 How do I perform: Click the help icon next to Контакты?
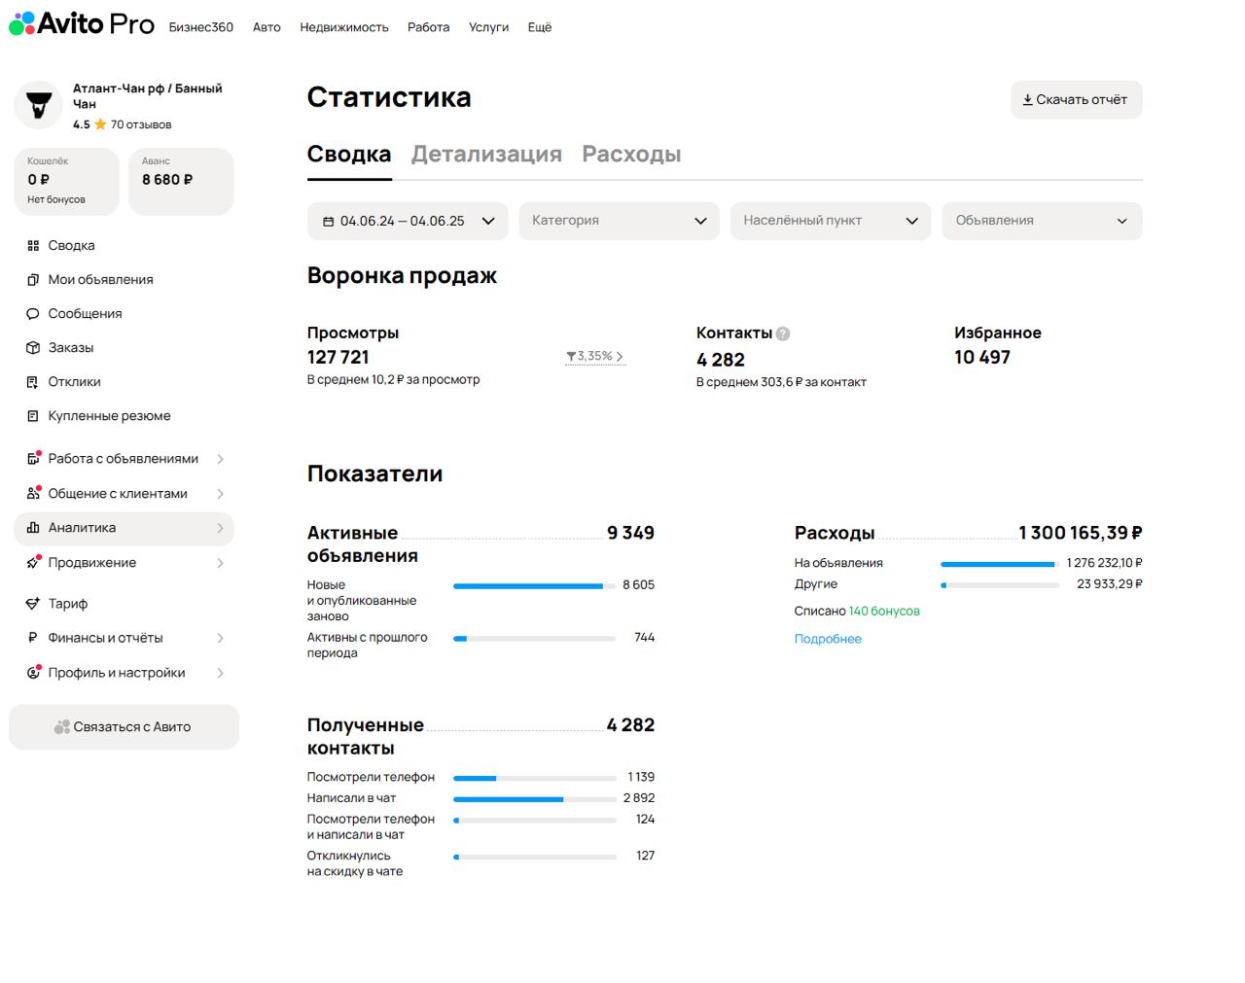783,334
